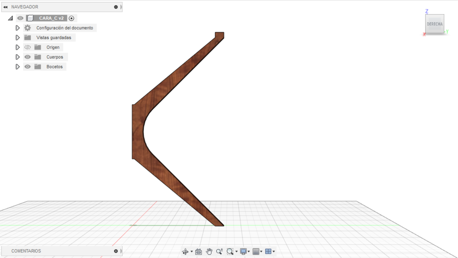This screenshot has height=258, width=458.
Task: Expand the Grid and Snaps dropdown arrow
Action: pyautogui.click(x=261, y=251)
